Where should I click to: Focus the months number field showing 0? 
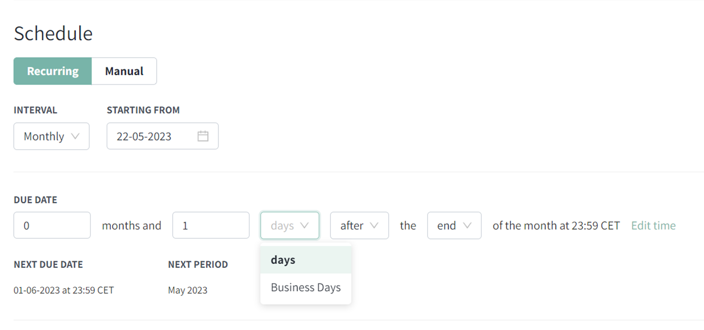click(x=52, y=225)
